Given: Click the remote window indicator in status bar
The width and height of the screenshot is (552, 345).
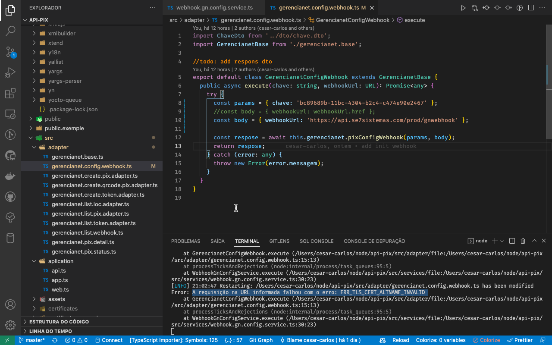Looking at the screenshot, I should click(7, 340).
